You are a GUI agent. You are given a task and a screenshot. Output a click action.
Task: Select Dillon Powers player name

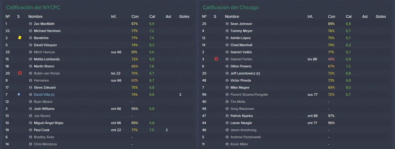pyautogui.click(x=241, y=66)
